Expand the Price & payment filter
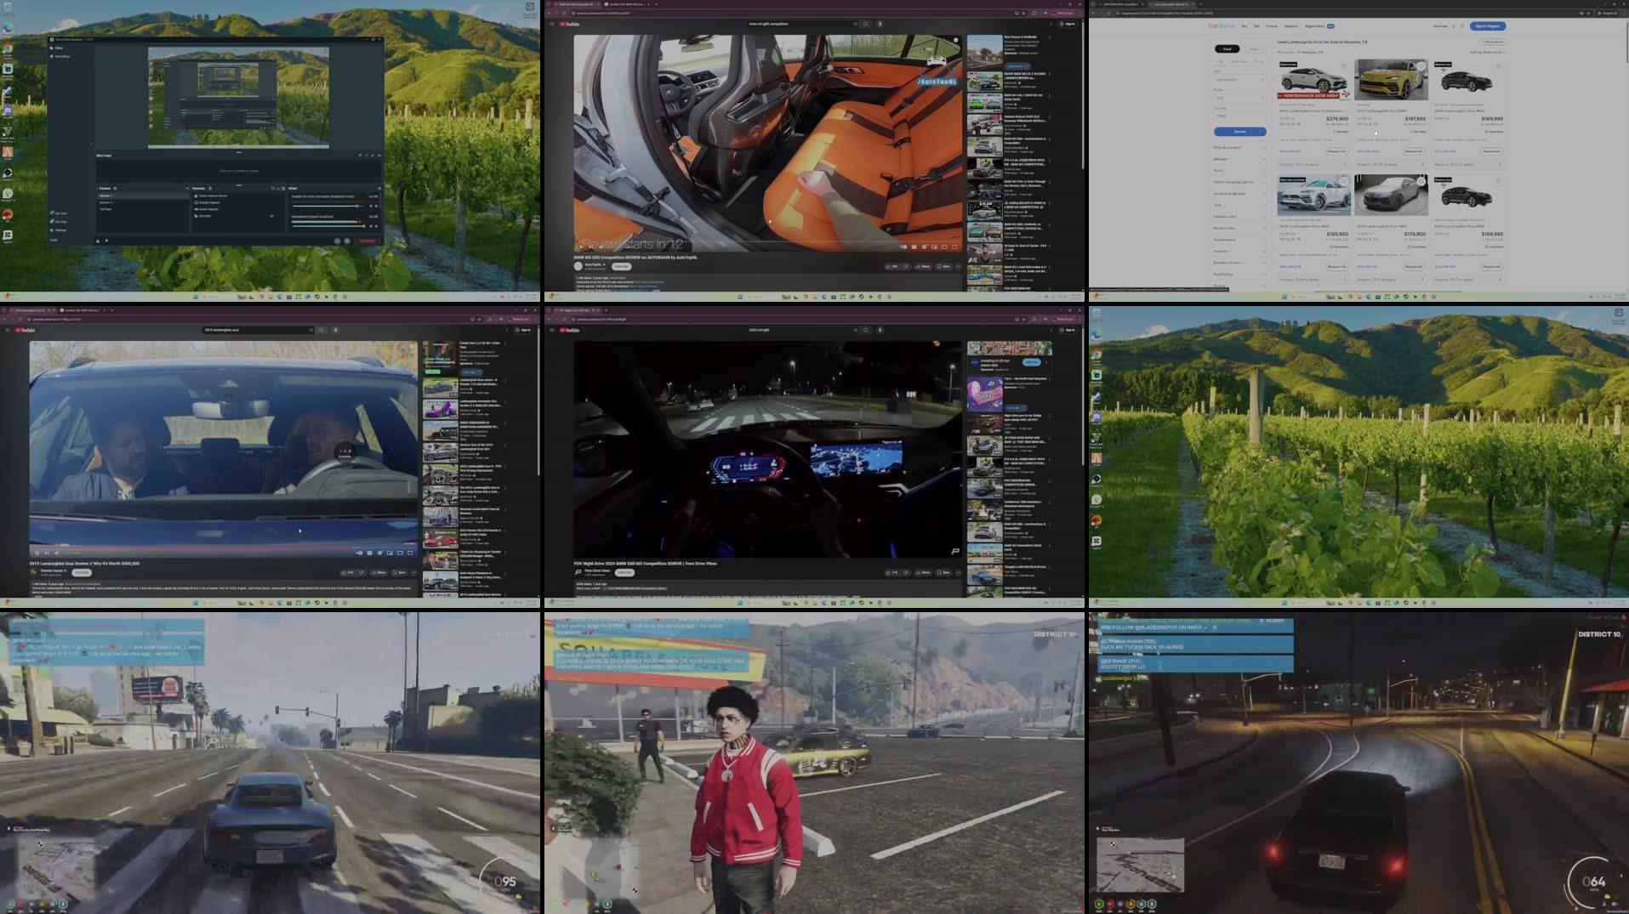Screen dimensions: 1629x914 [x=1239, y=148]
